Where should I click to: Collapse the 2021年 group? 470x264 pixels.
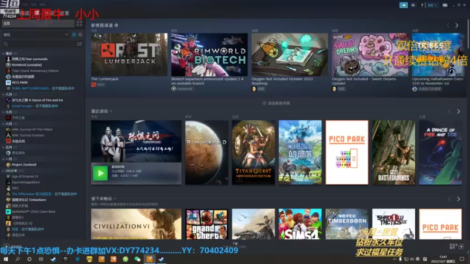(4, 171)
